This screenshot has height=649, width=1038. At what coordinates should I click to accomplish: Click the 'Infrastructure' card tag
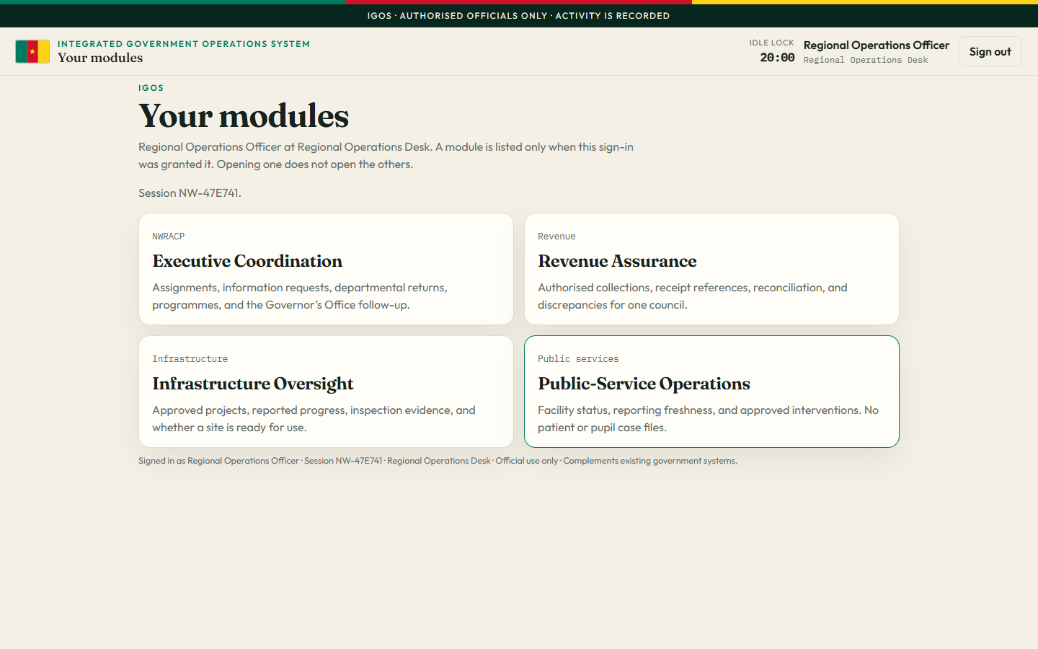pos(190,359)
